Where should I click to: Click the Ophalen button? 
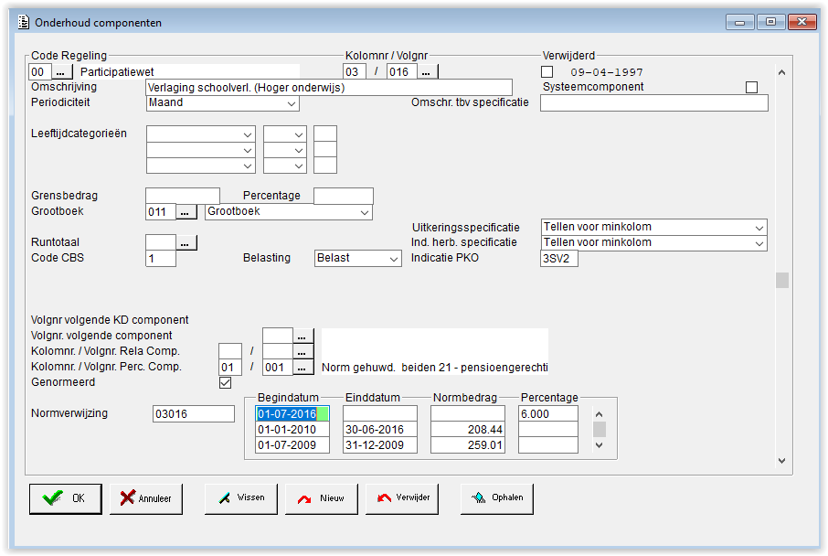pyautogui.click(x=497, y=498)
